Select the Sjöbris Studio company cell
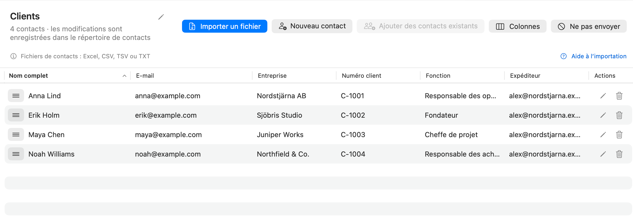Screen dimensions: 633x224 280,115
